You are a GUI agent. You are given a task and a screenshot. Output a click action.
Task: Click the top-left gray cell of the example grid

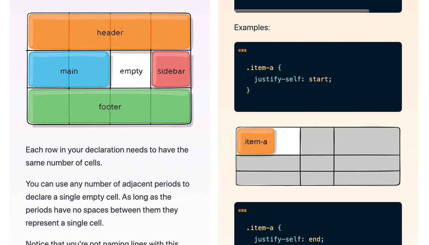click(316, 141)
